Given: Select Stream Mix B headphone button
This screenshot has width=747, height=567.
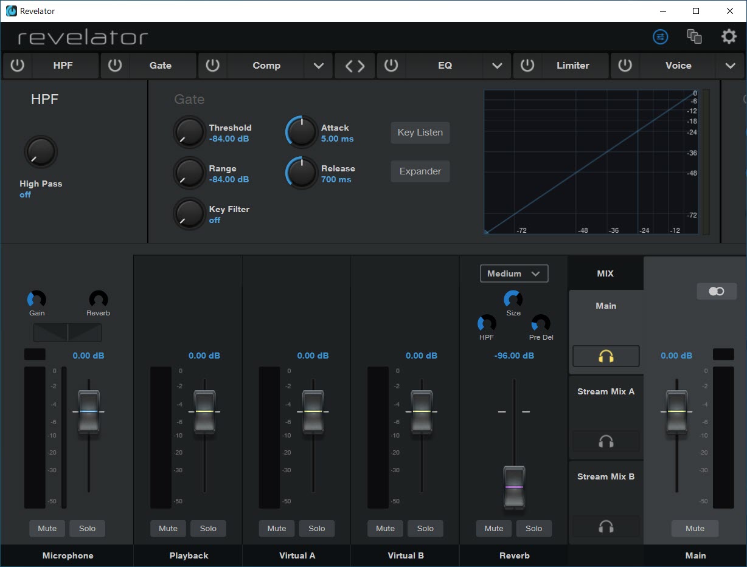Looking at the screenshot, I should tap(606, 526).
